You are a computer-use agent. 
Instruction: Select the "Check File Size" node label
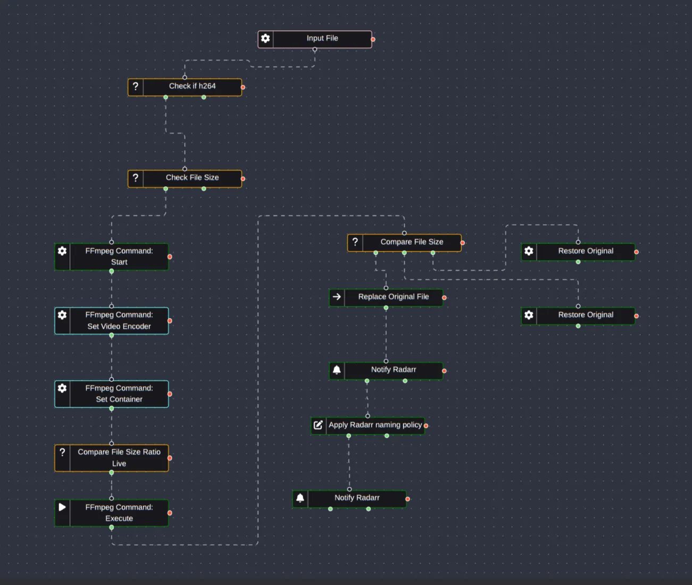pos(193,178)
